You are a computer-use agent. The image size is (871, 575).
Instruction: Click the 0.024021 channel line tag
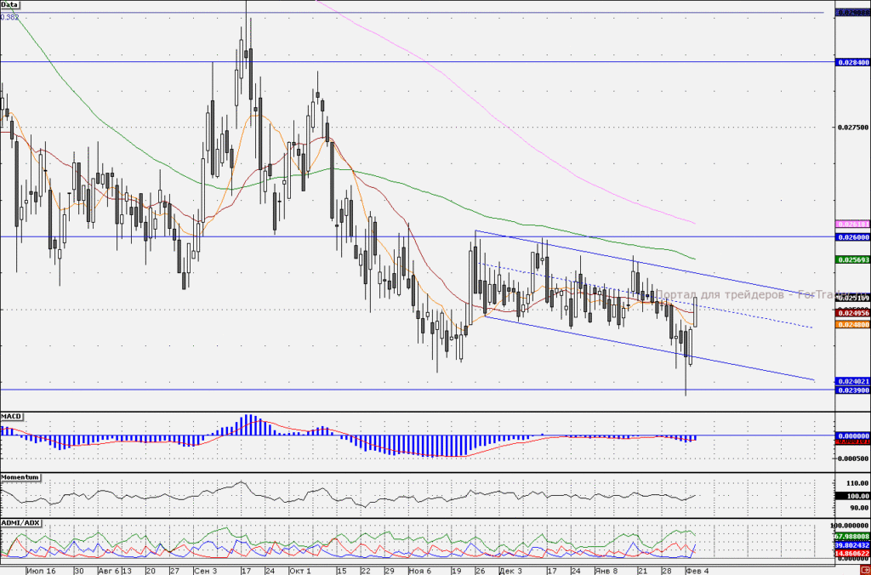tap(852, 382)
